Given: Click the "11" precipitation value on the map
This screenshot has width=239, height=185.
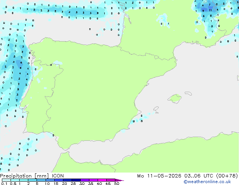Looking at the screenshot, I should pos(210,10).
